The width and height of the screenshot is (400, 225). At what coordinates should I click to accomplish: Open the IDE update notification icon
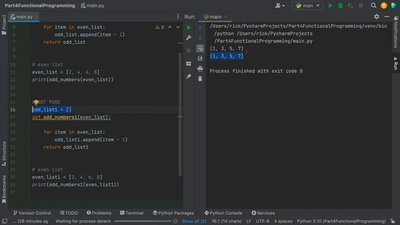pyautogui.click(x=384, y=6)
